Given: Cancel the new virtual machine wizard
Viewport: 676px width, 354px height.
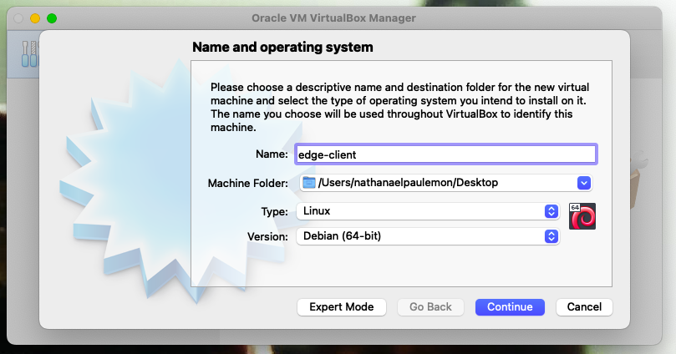Looking at the screenshot, I should coord(584,307).
